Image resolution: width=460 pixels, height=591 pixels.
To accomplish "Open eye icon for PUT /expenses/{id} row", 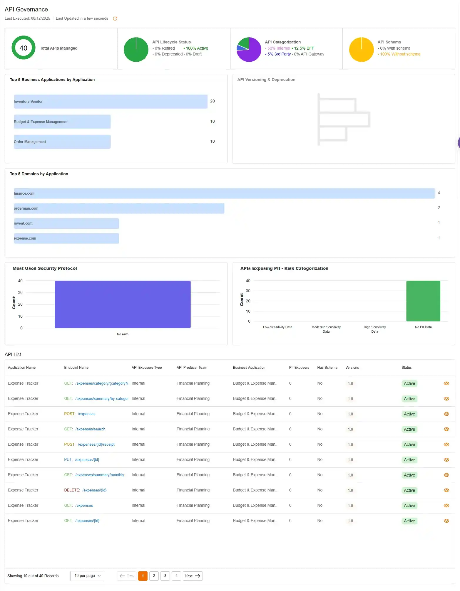I will (x=446, y=460).
